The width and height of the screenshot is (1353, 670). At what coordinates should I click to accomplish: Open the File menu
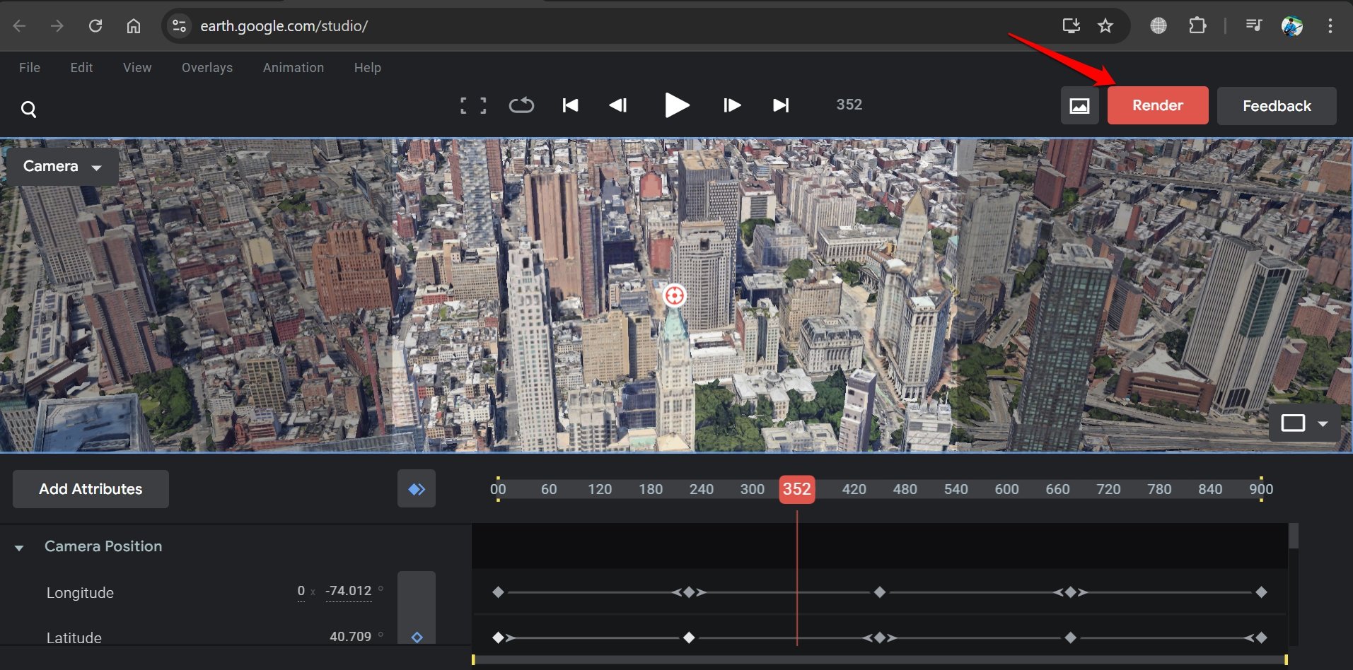30,68
